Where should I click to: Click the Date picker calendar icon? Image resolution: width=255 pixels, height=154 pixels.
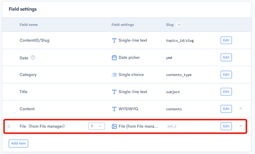[x=114, y=58]
